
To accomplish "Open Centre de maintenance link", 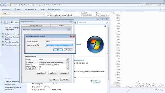I will (x=12, y=82).
